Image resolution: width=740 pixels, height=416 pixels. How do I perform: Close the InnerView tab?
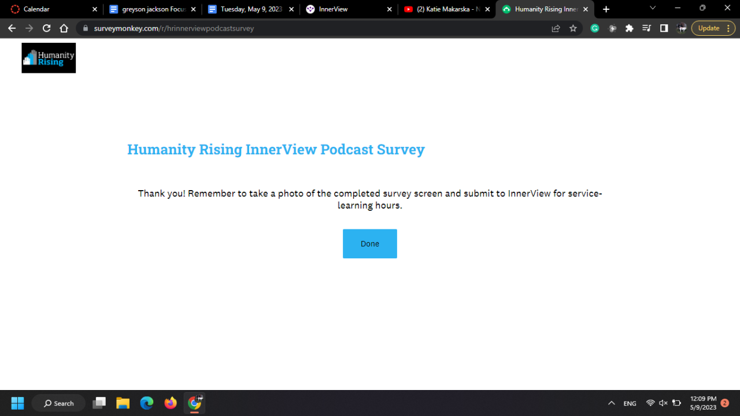point(390,9)
